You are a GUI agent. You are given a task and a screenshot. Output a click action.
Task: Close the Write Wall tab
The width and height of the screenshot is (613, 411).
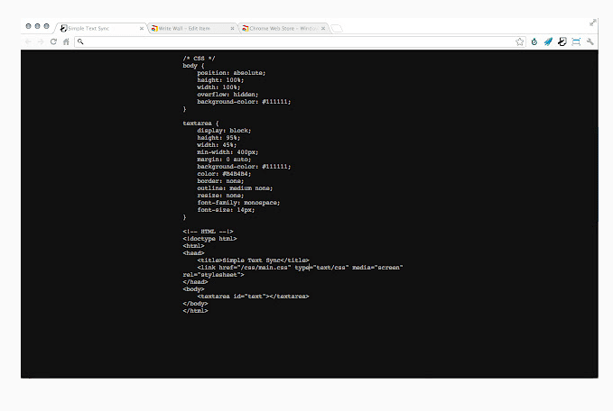234,28
